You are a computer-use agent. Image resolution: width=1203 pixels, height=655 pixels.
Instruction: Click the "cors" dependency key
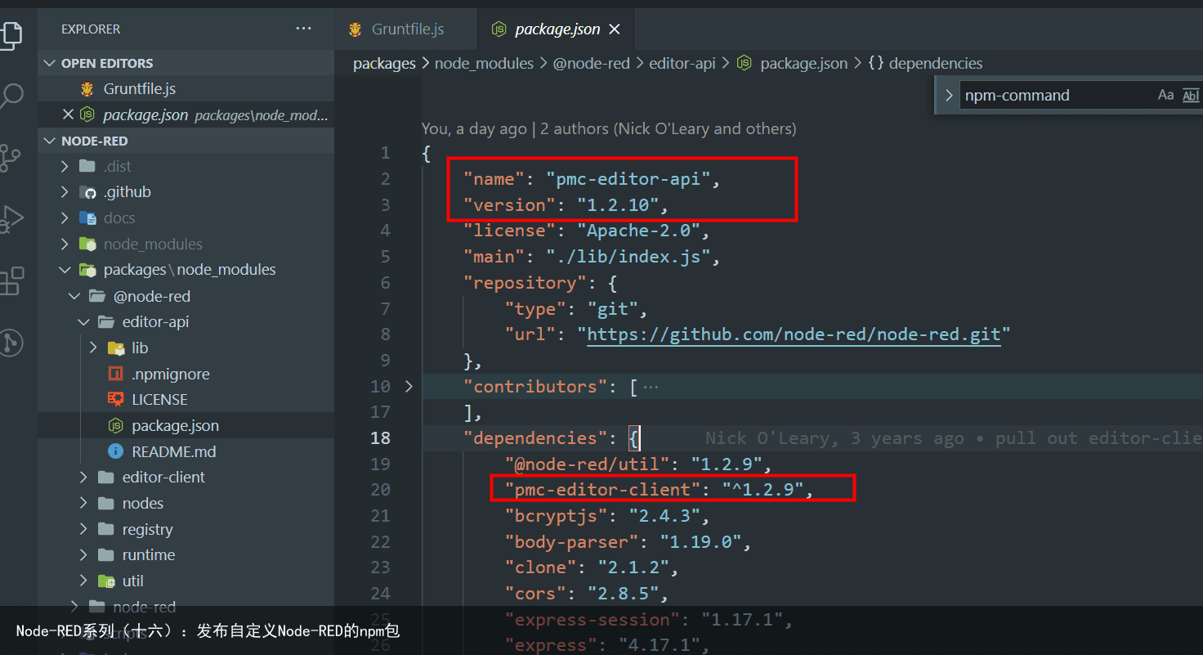click(x=536, y=593)
